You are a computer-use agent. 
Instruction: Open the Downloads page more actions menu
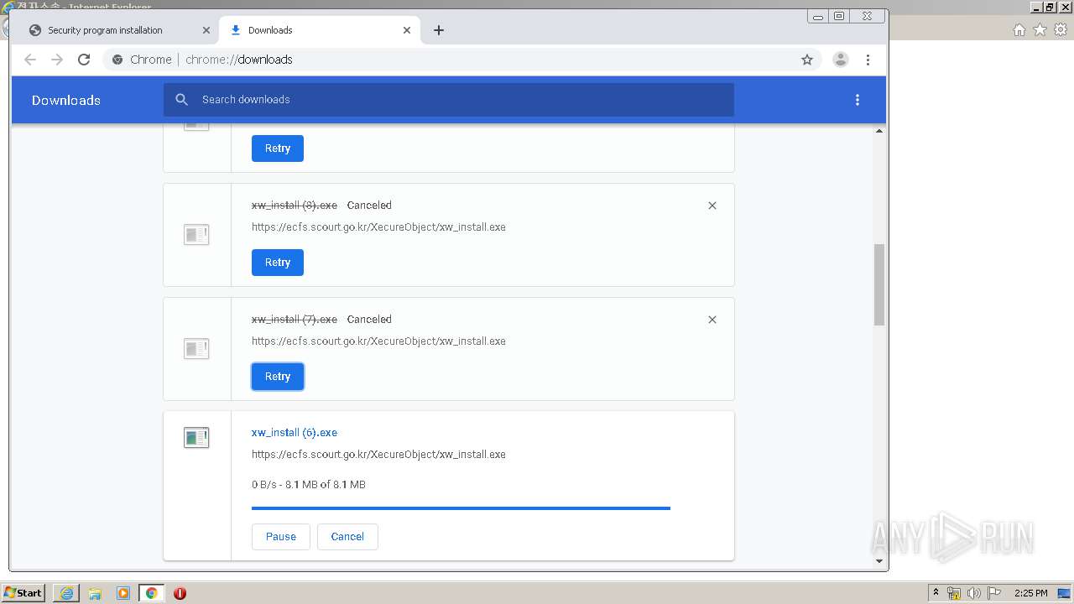pos(858,100)
